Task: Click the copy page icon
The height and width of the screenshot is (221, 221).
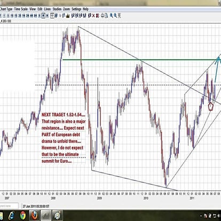Action: coord(106,16)
